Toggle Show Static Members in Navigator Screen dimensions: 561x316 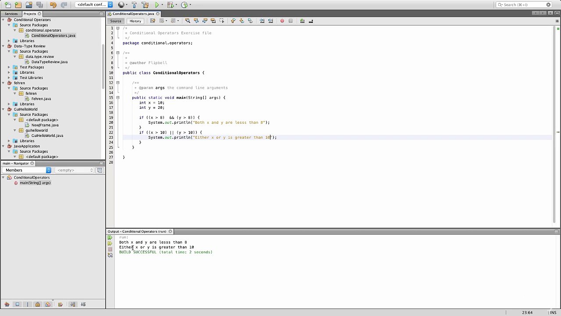pyautogui.click(x=27, y=305)
